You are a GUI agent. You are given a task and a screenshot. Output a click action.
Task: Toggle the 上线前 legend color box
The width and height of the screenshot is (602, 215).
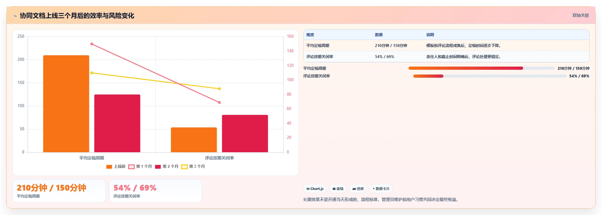coord(109,167)
